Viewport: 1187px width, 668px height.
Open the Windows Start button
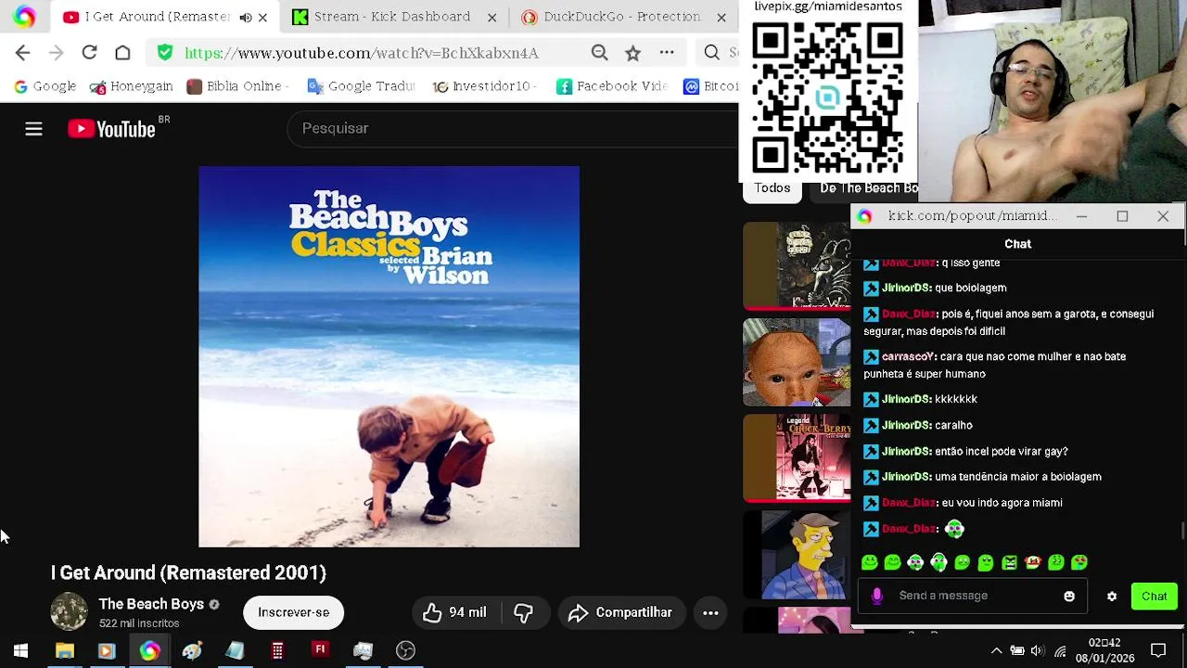(x=20, y=650)
